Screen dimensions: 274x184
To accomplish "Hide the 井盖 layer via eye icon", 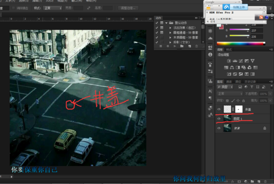I will [219, 109].
